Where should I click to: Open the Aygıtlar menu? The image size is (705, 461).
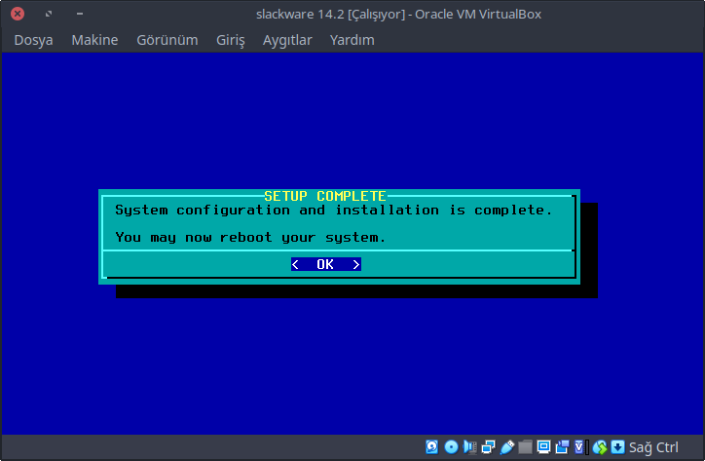pos(287,40)
